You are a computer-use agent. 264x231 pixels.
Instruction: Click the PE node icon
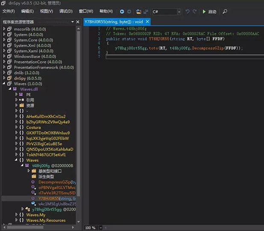pyautogui.click(x=21, y=94)
